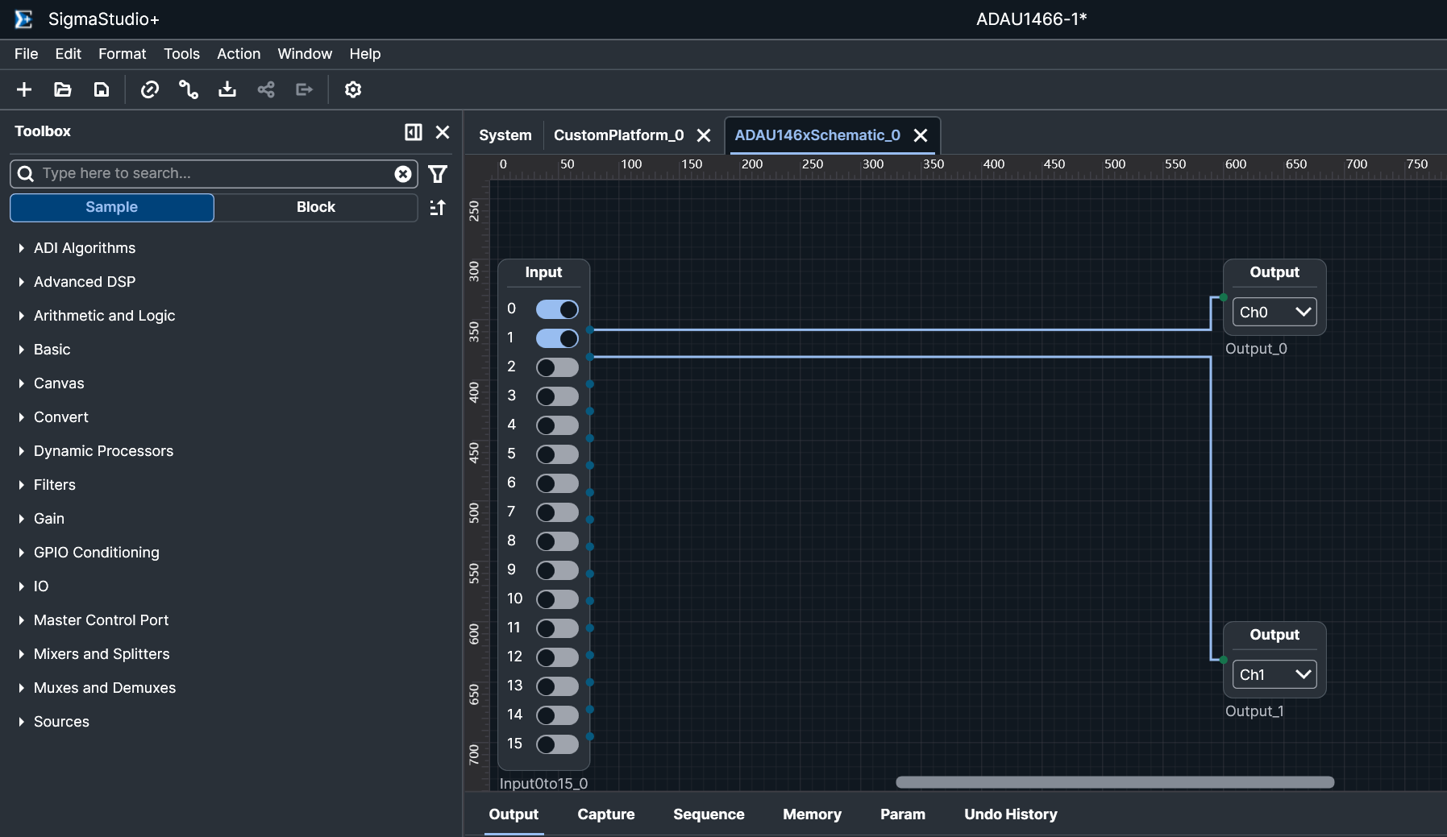Image resolution: width=1447 pixels, height=837 pixels.
Task: Click the export arrow icon in the toolbar
Action: (x=305, y=89)
